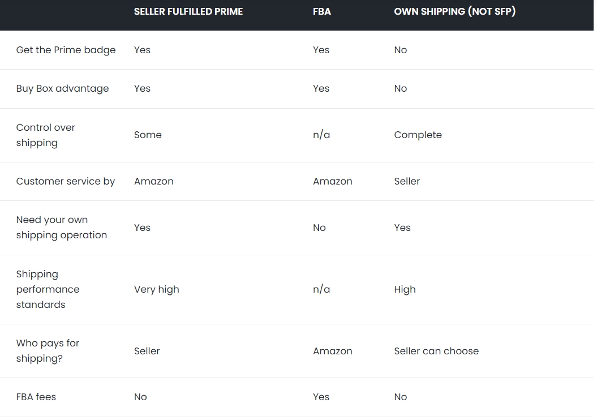Select the Buy Box advantage row label

[x=62, y=88]
